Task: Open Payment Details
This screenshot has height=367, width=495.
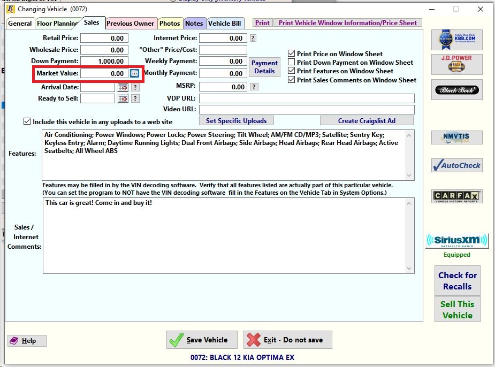Action: click(x=264, y=67)
